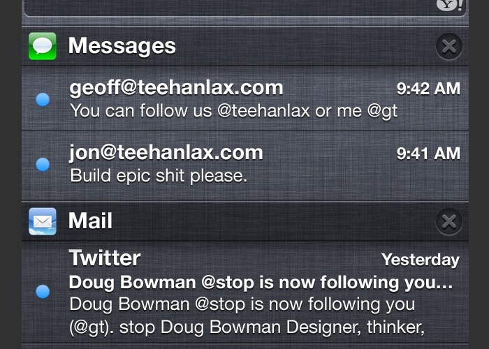Tap "You can follow us @teehanlax" preview
Image resolution: width=489 pixels, height=349 pixels.
pos(190,111)
